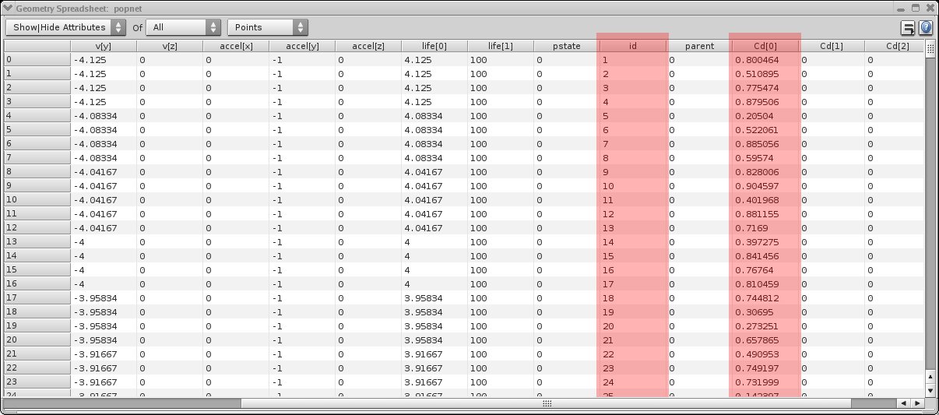
Task: Collapse pane using title bar chevron arrow
Action: tap(9, 8)
